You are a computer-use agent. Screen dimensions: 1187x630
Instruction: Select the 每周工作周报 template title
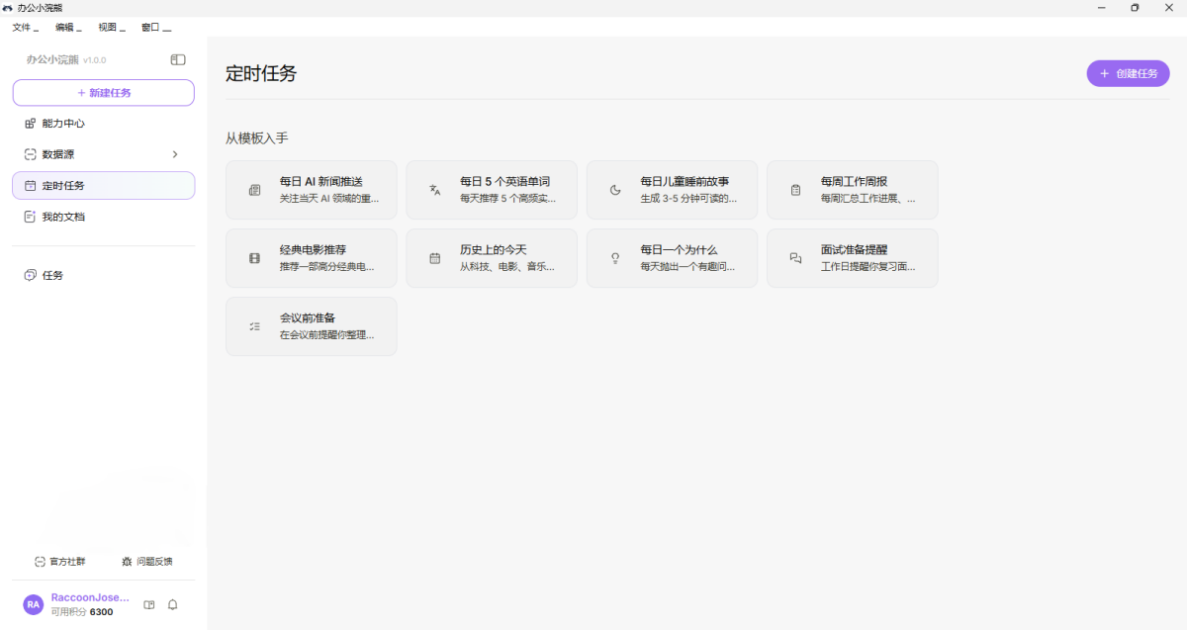tap(854, 182)
